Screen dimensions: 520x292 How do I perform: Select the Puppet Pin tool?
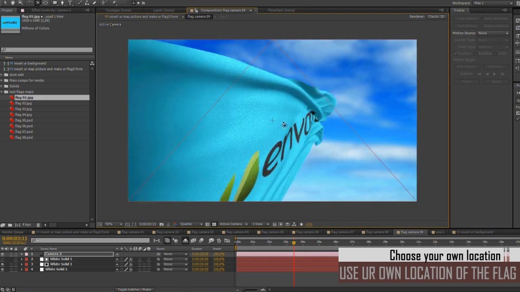point(114,3)
